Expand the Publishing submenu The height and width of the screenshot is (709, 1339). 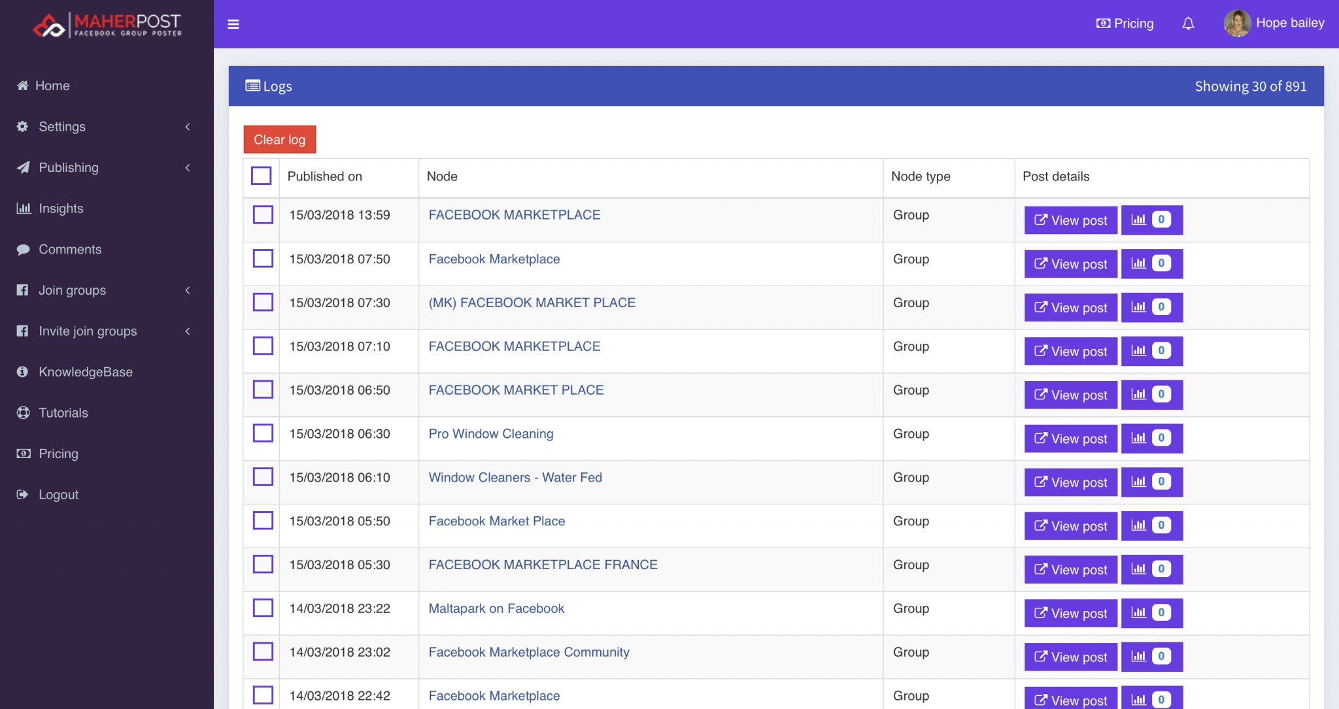(x=69, y=167)
